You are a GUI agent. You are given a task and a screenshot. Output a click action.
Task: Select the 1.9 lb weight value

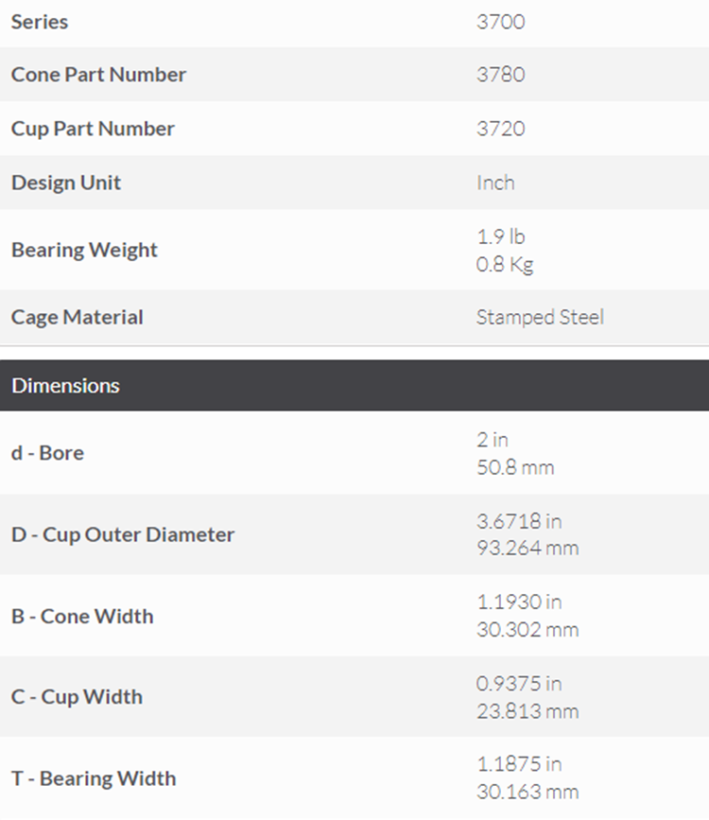[x=500, y=236]
